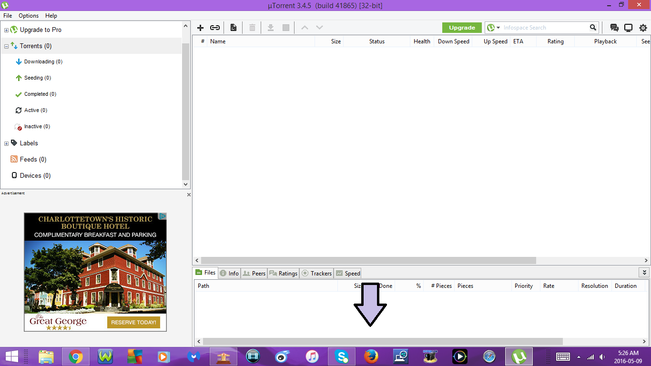Open iTunes from the taskbar
This screenshot has width=651, height=366.
pos(312,356)
